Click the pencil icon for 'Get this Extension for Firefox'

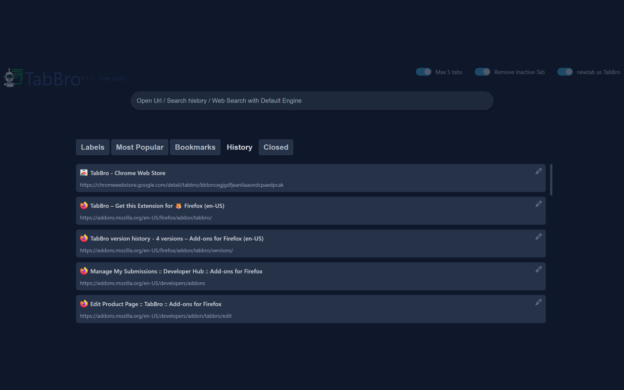[x=538, y=204]
